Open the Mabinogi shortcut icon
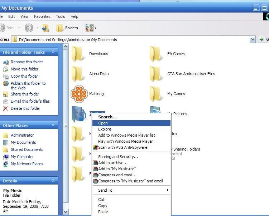269x216 pixels. (x=79, y=94)
